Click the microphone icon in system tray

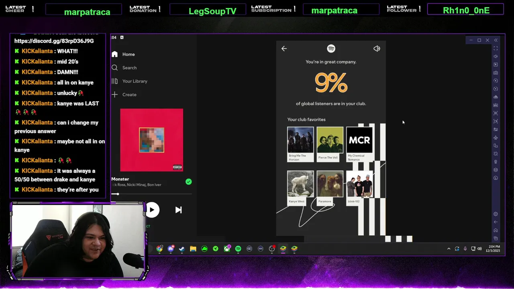point(465,249)
